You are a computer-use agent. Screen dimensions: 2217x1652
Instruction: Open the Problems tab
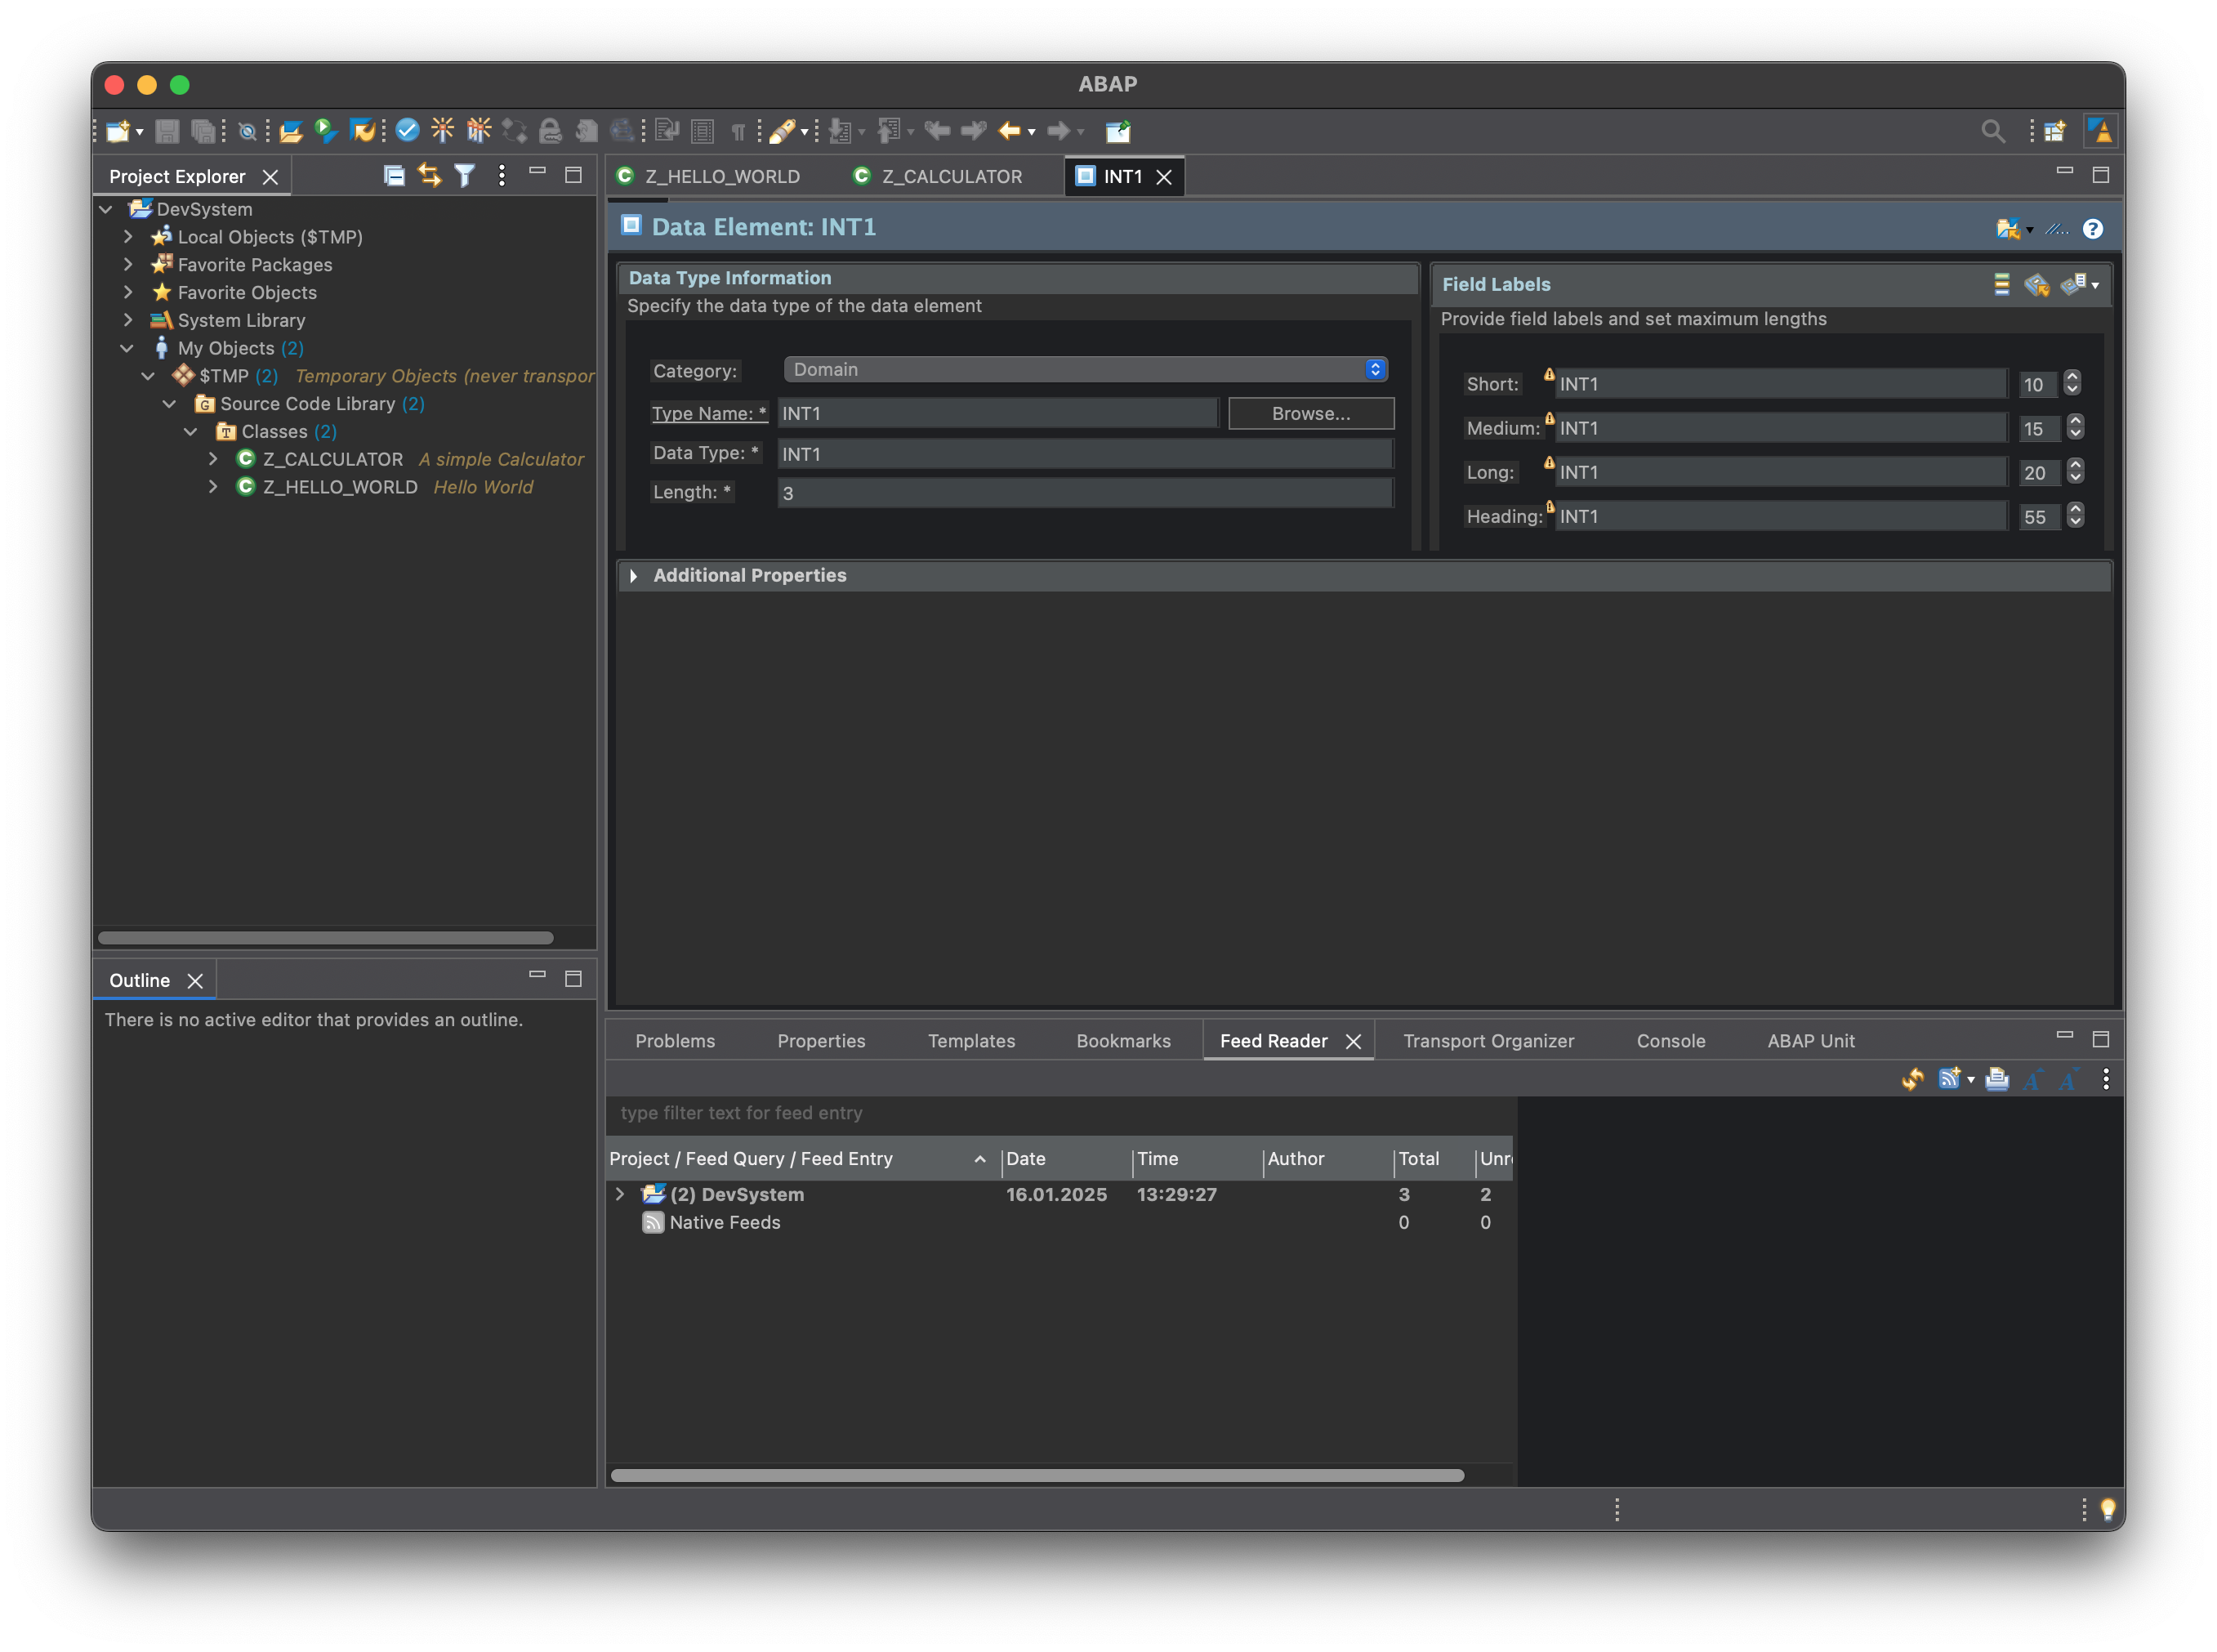tap(676, 1042)
